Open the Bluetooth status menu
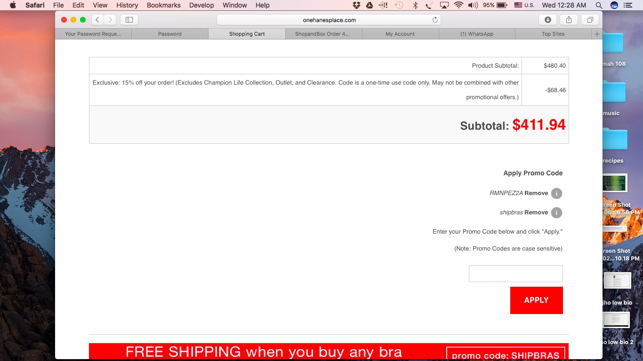Viewport: 643px width, 361px height. 415,5
